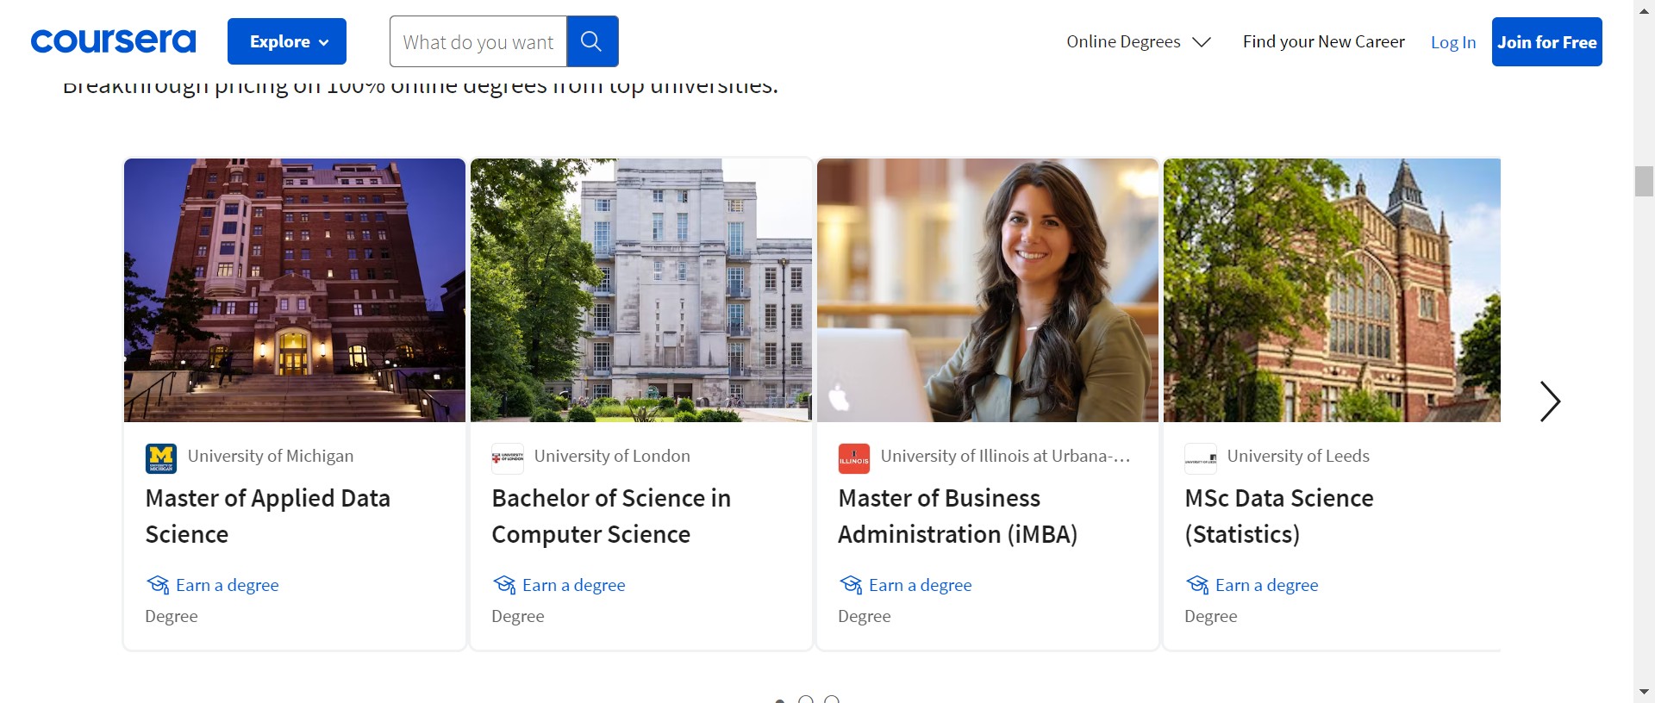Advance carousel with the next arrow

1549,401
